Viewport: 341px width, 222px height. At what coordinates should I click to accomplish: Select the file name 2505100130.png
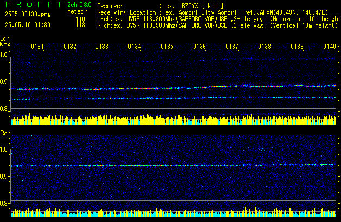click(28, 14)
